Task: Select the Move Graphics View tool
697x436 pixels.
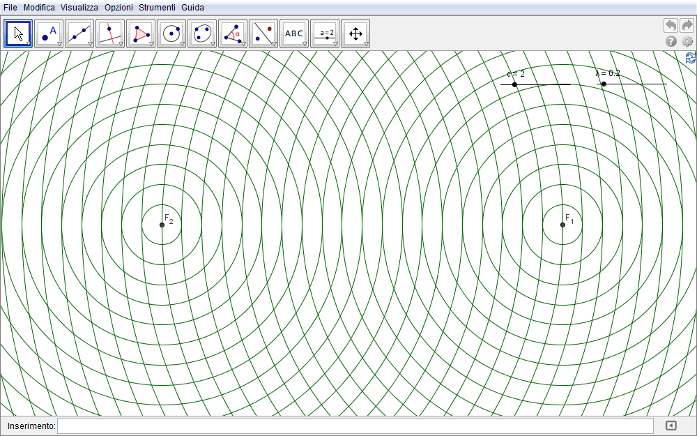Action: pyautogui.click(x=355, y=33)
